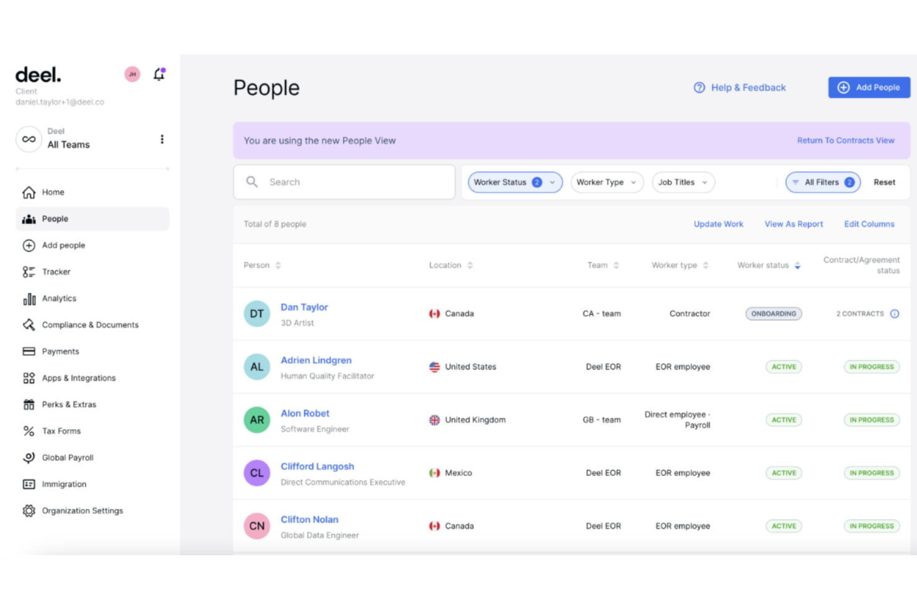Screen dimensions: 917x612
Task: Open Organization Settings in the sidebar
Action: tap(92, 511)
